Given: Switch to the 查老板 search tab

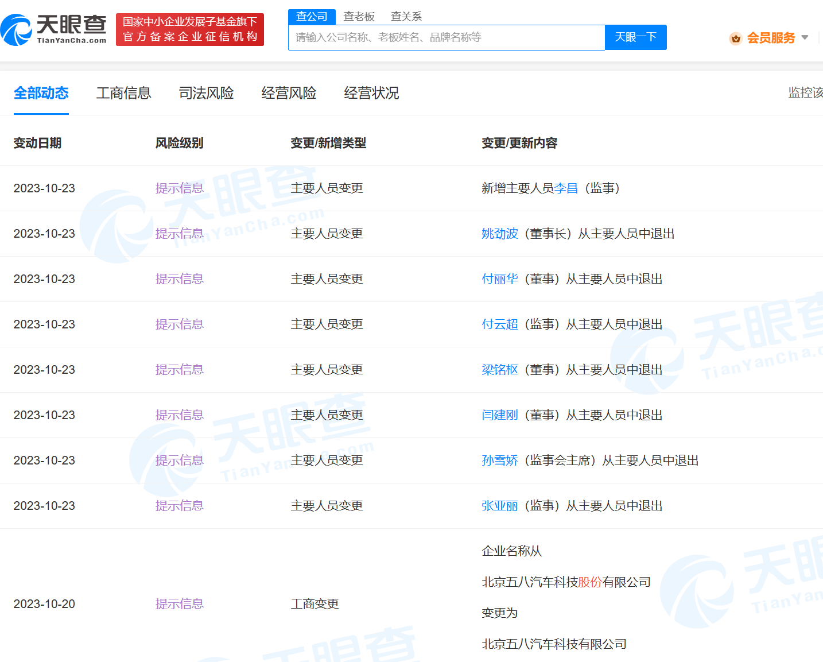Looking at the screenshot, I should click(359, 17).
